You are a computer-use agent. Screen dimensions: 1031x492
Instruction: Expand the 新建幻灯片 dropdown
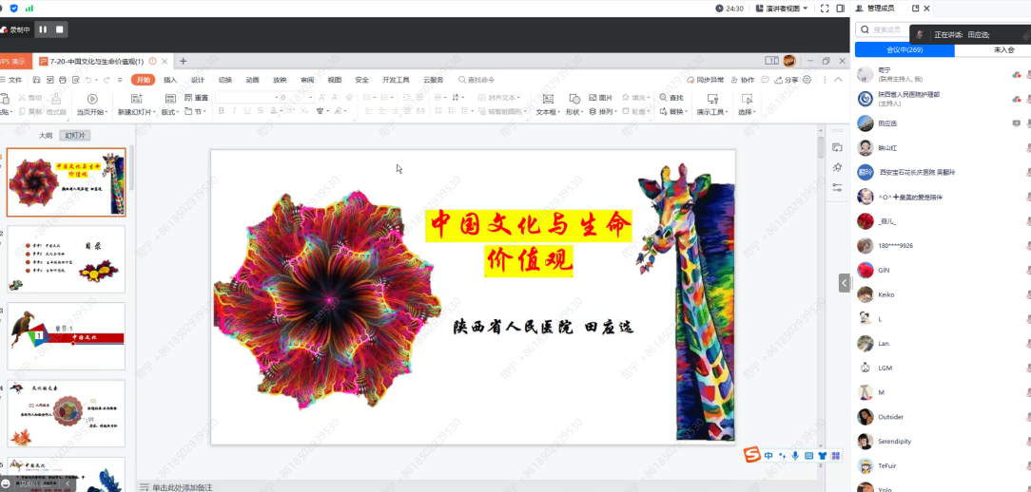(x=152, y=112)
